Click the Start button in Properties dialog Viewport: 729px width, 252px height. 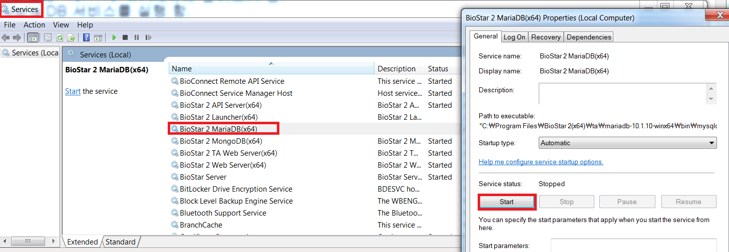coord(507,202)
